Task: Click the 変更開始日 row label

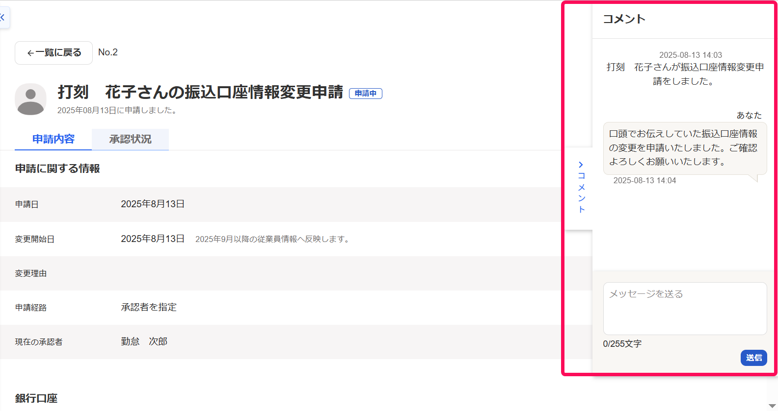Action: 34,239
